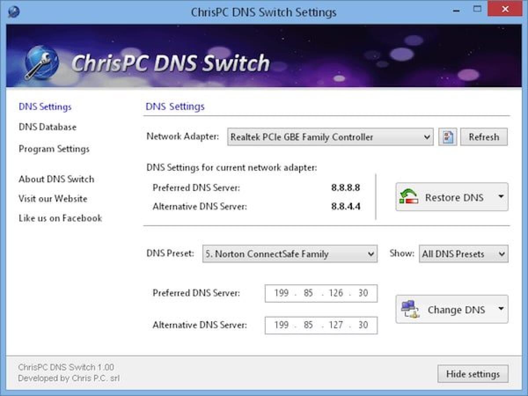
Task: Click the Refresh button
Action: pyautogui.click(x=484, y=137)
